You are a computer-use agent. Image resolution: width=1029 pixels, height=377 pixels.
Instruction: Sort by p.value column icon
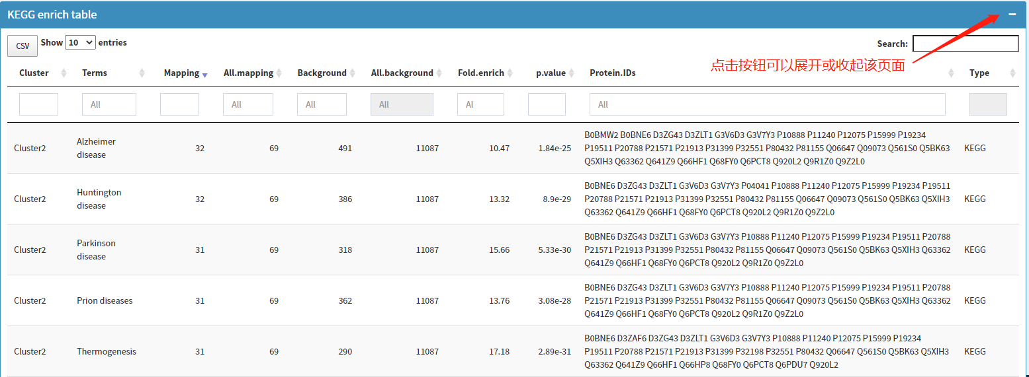pos(571,73)
